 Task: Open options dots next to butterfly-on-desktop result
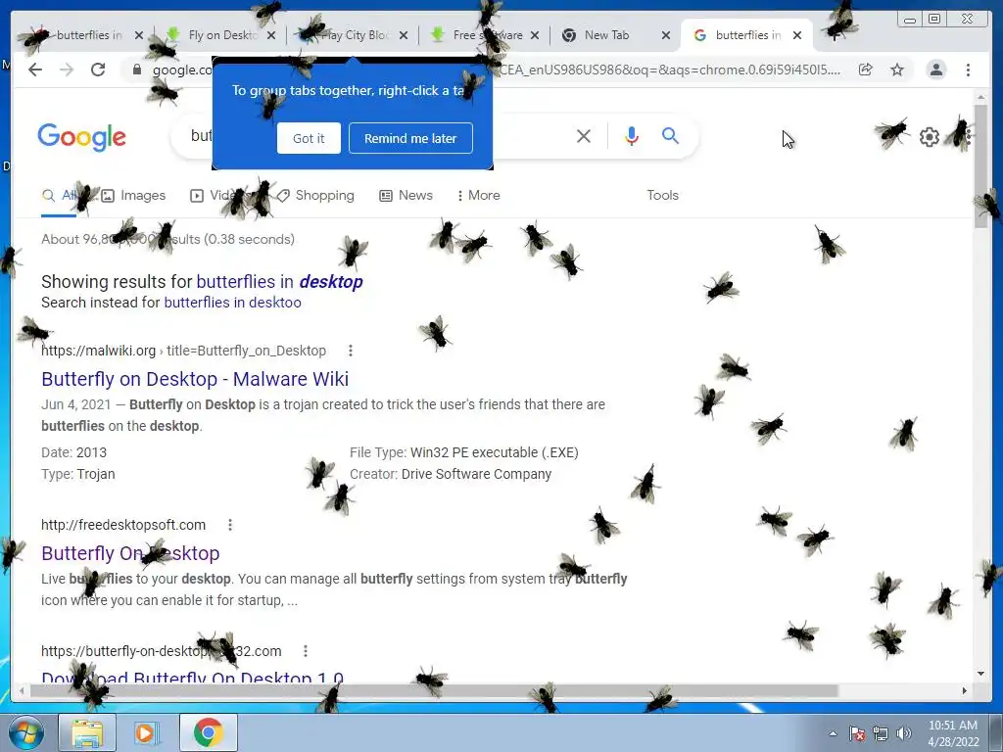pos(306,651)
